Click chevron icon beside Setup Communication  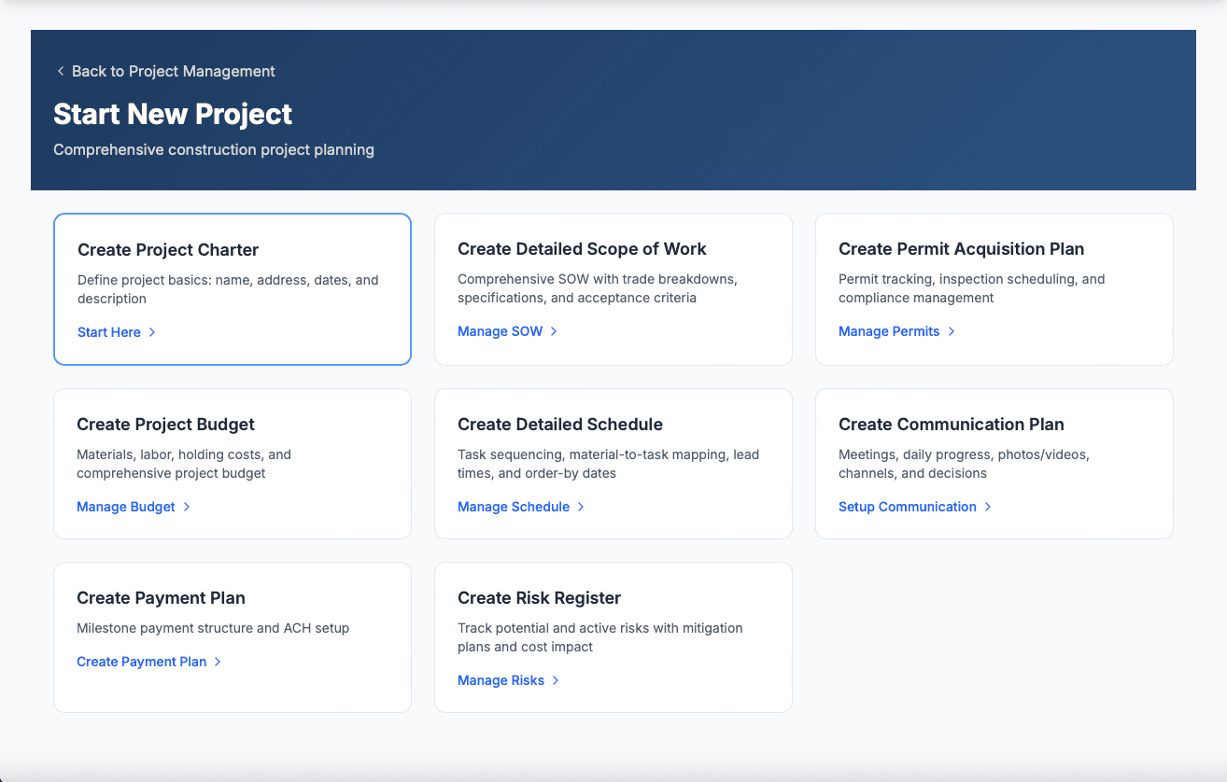[988, 507]
